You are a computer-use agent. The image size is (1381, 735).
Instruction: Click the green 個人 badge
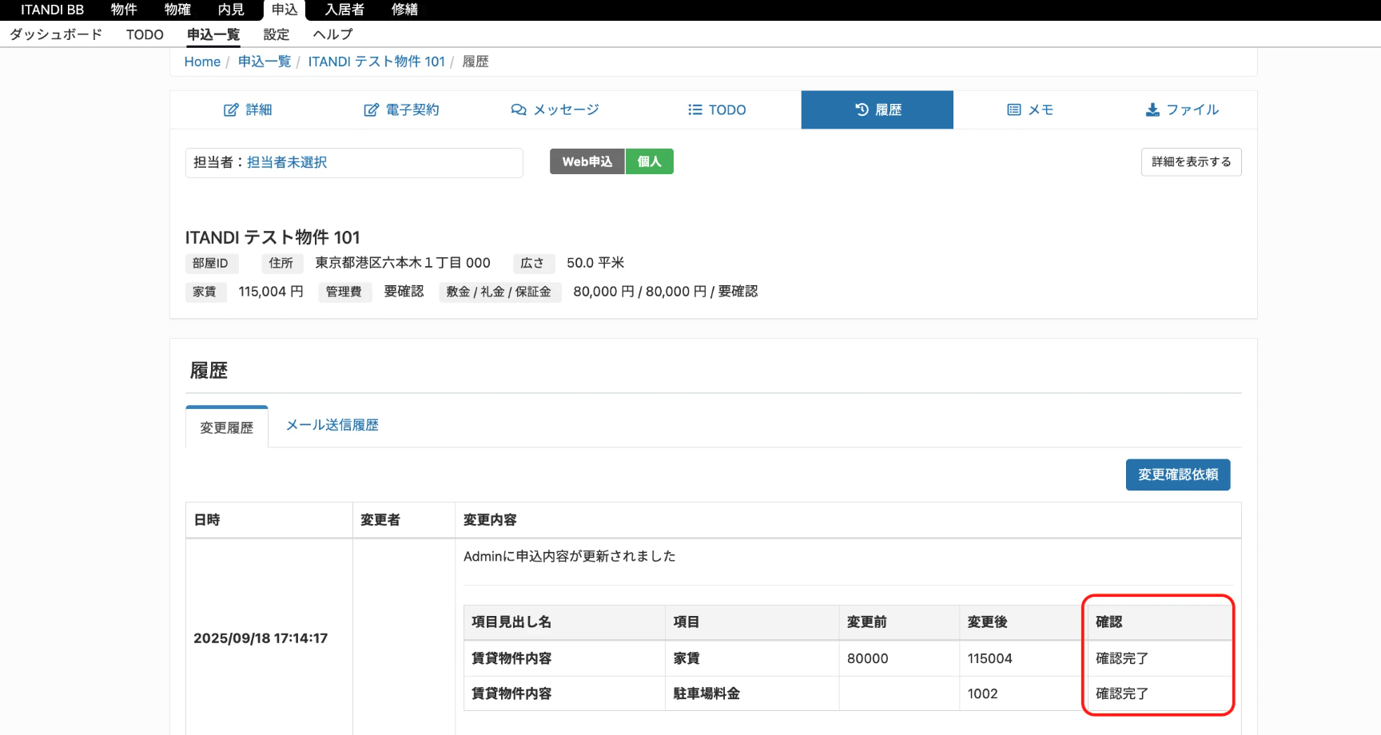[x=650, y=161]
